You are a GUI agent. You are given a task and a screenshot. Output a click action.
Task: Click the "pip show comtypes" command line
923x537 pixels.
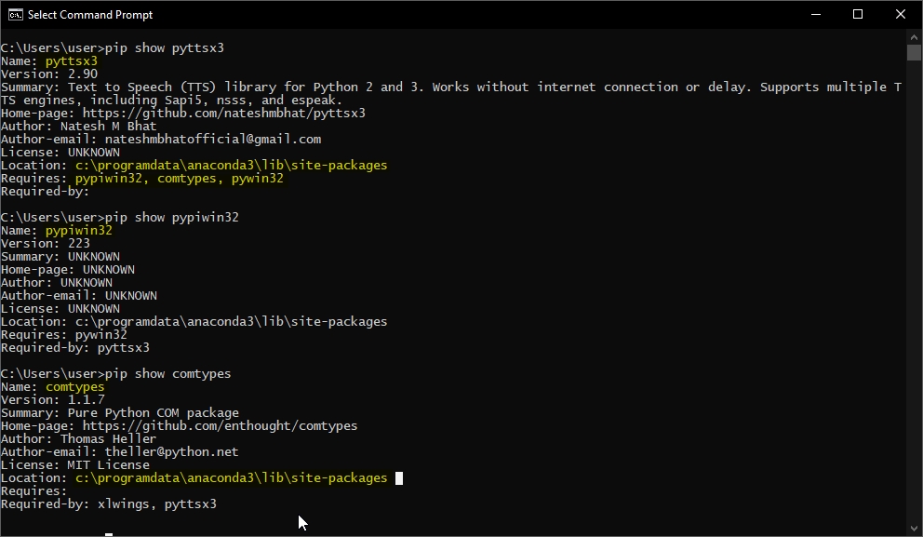(x=115, y=374)
